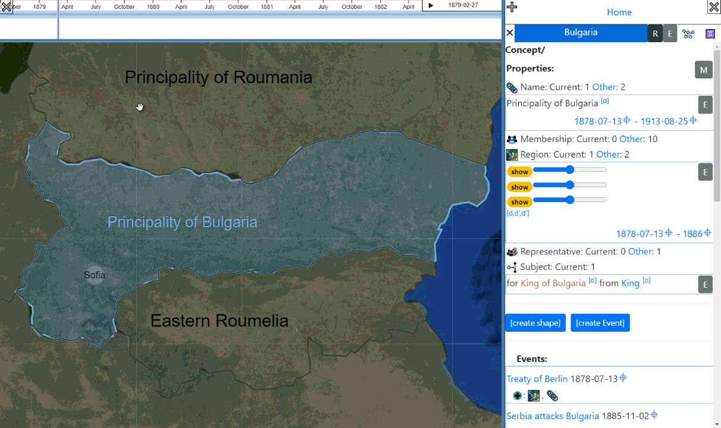
Task: Open Other link in the Region row
Action: 609,155
